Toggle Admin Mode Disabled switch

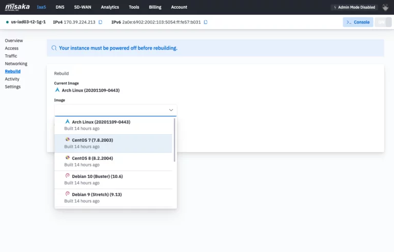[x=354, y=7]
